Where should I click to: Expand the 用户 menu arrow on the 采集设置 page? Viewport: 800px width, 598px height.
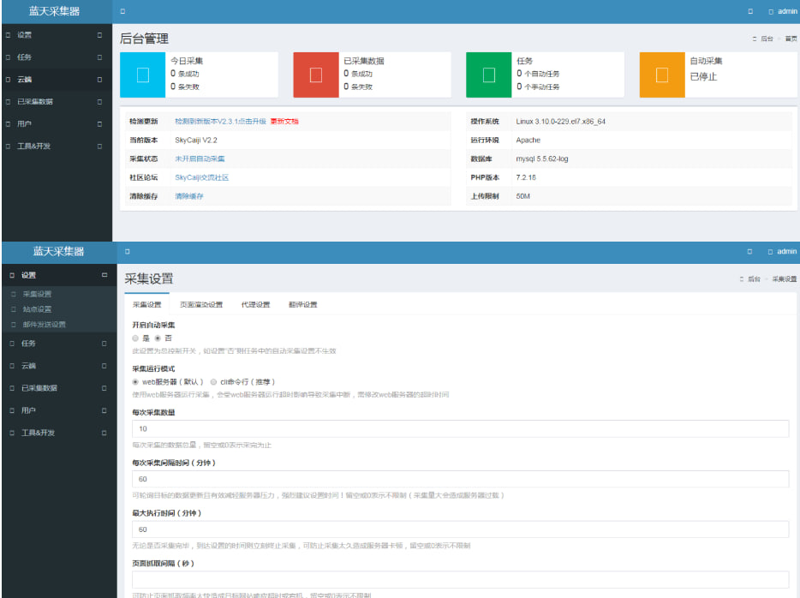[104, 410]
